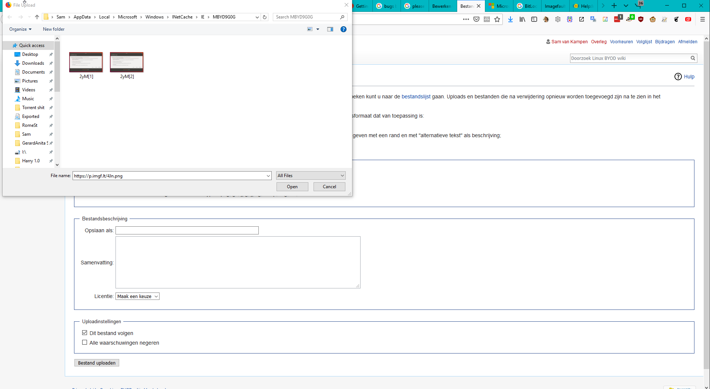Expand the Organize menu
Viewport: 710px width, 389px height.
pos(20,29)
